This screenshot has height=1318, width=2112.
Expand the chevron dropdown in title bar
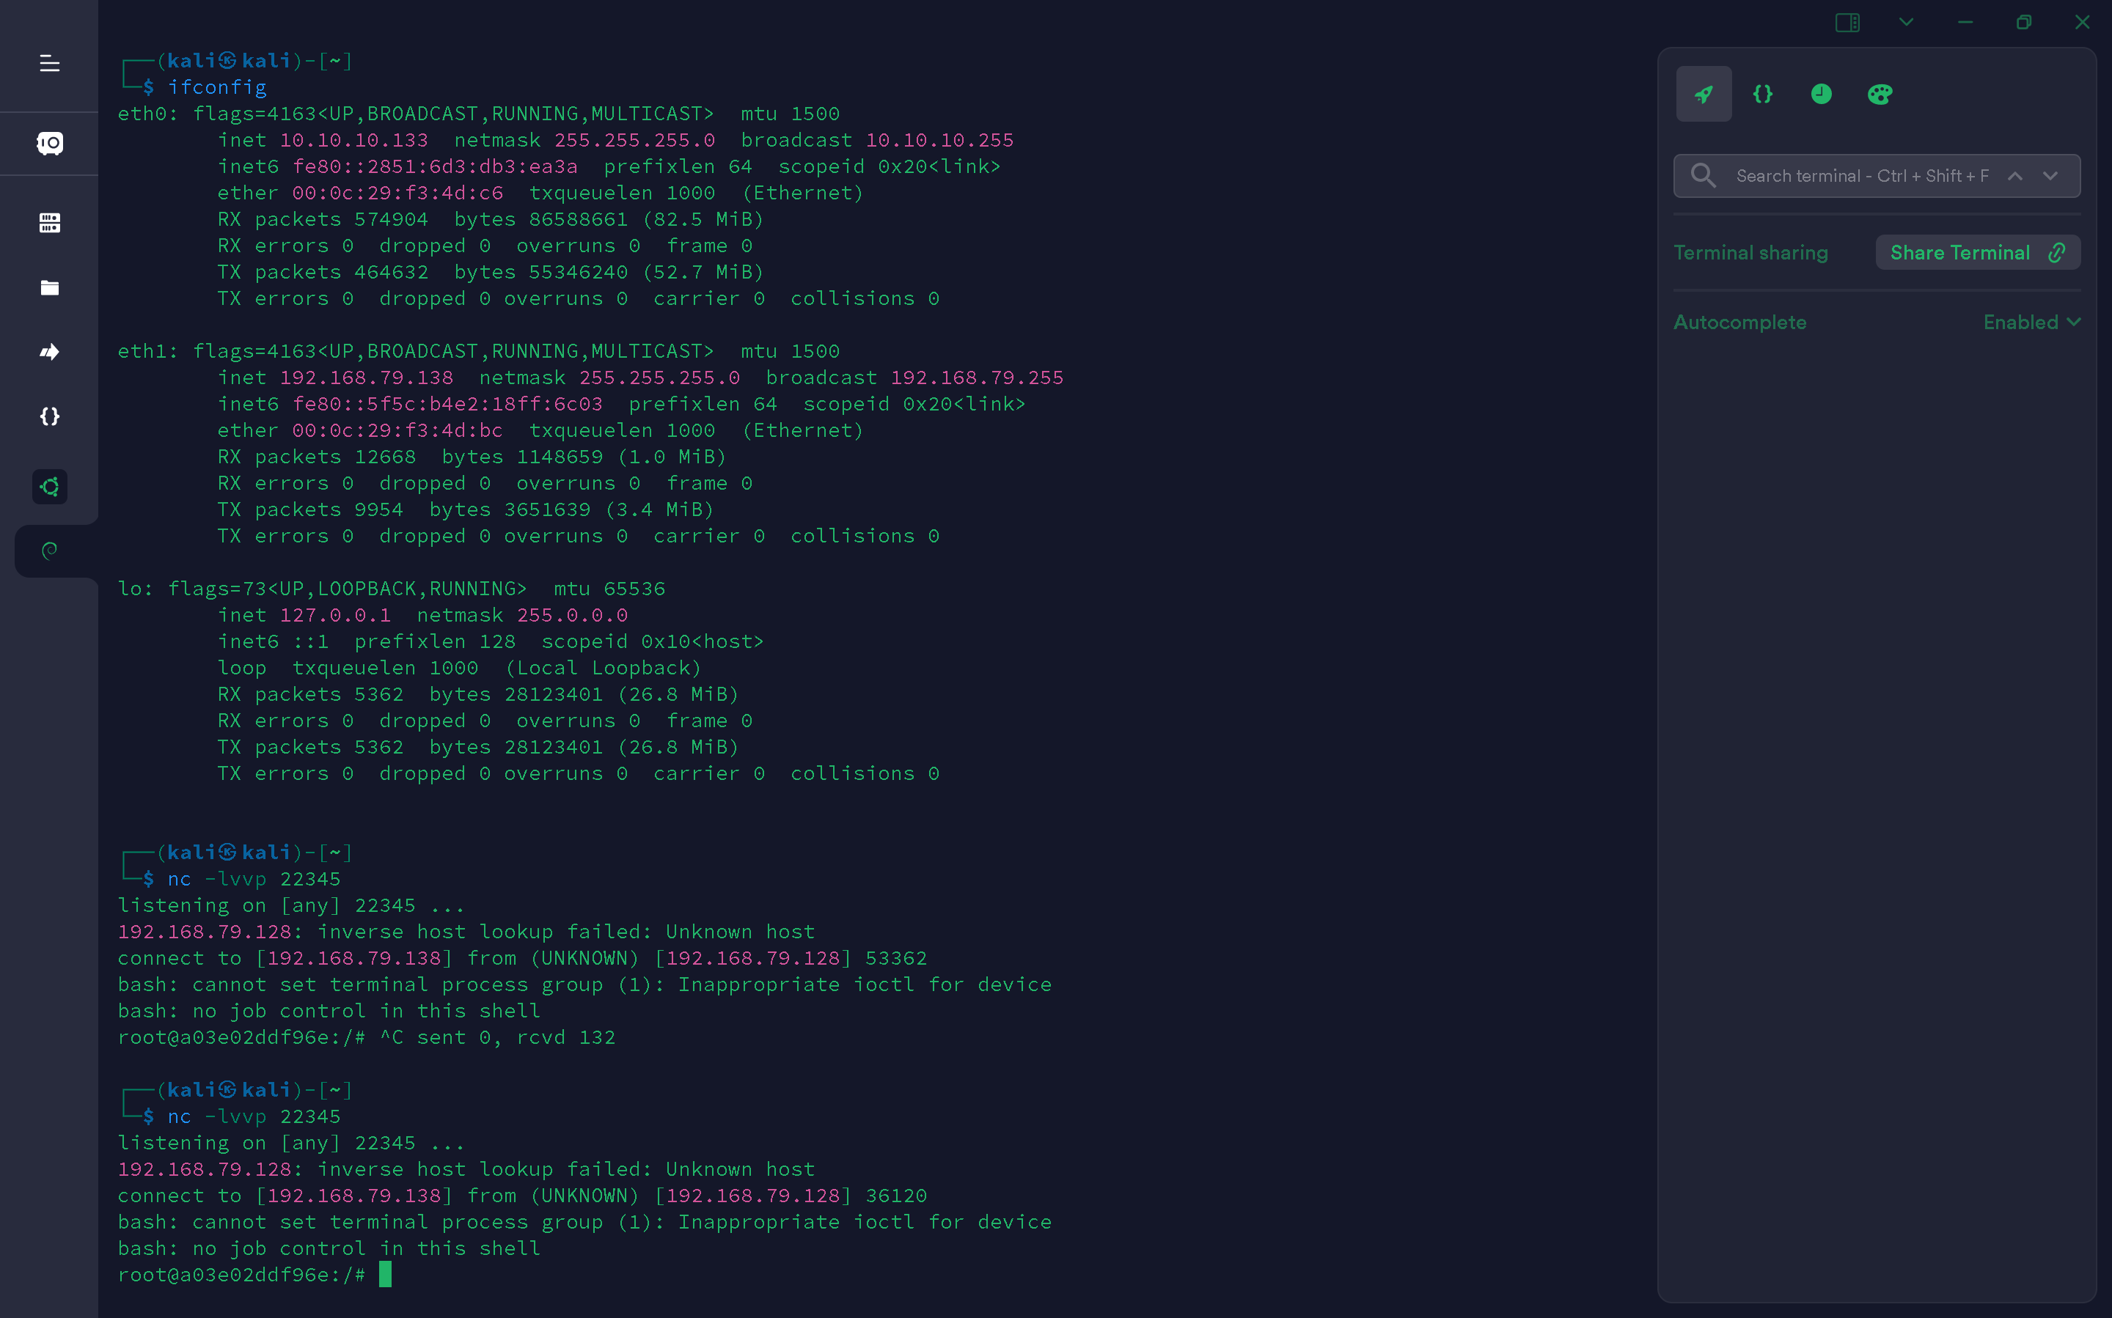[x=1906, y=23]
